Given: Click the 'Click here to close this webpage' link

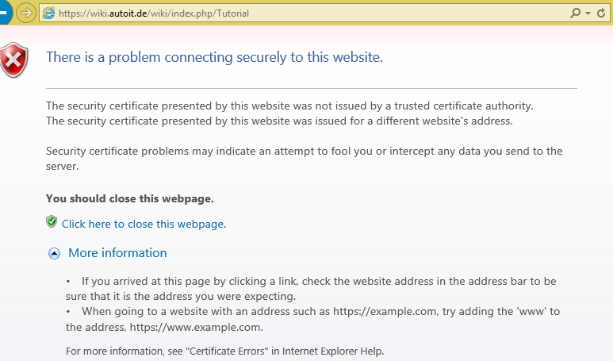Looking at the screenshot, I should [x=144, y=224].
